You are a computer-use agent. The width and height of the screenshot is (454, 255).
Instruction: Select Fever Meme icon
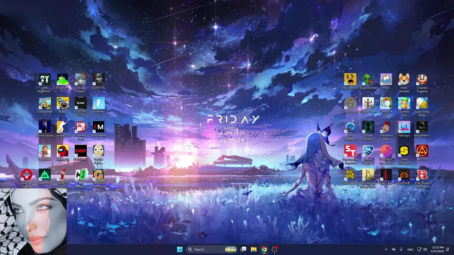point(99,129)
